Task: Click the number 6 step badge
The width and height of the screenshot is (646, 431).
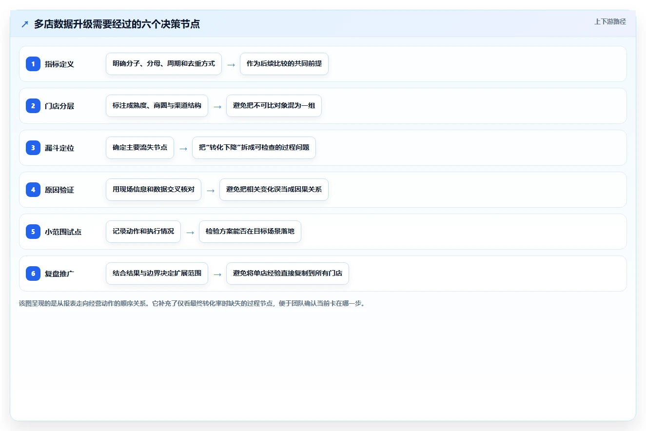Action: 33,274
